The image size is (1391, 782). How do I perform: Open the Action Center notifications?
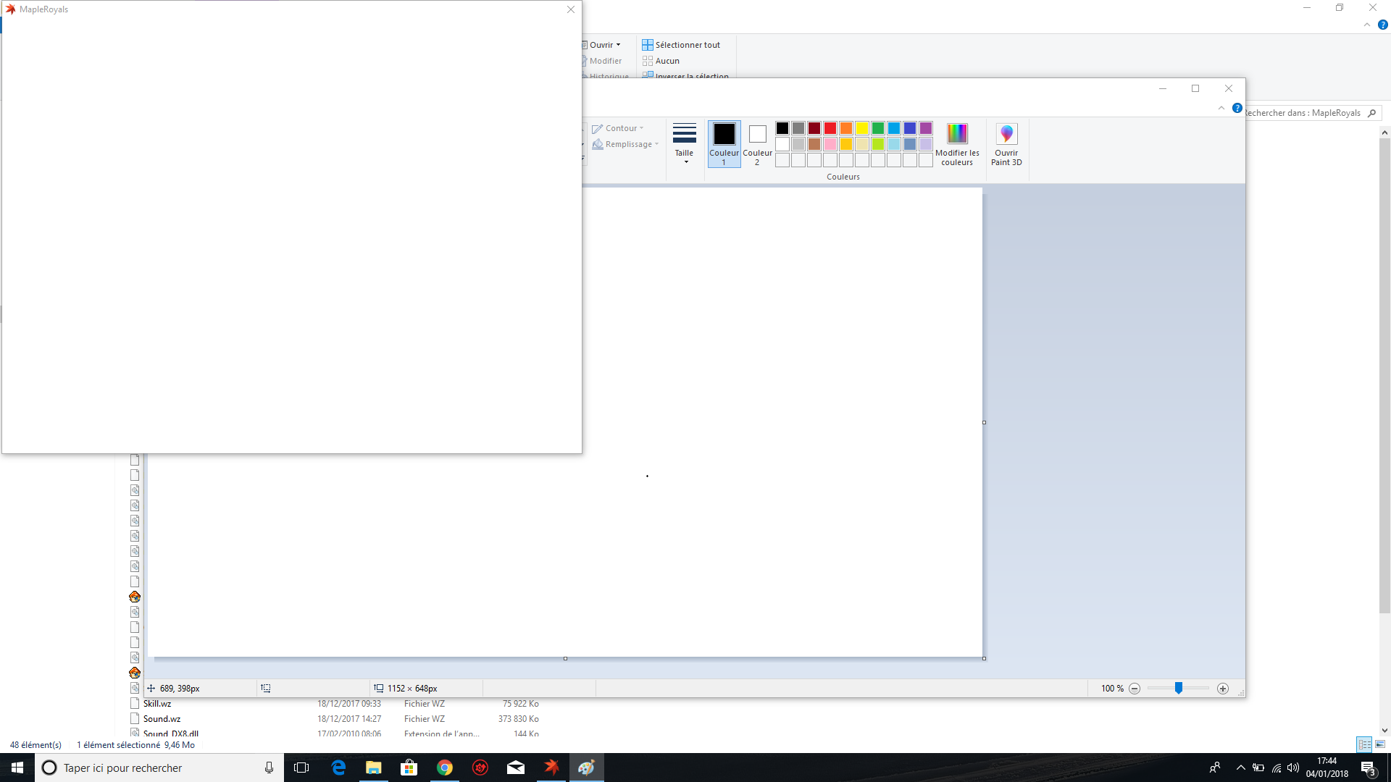pos(1369,768)
